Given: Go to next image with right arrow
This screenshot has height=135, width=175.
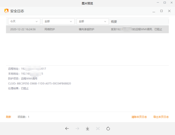Looking at the screenshot, I should tap(77, 129).
